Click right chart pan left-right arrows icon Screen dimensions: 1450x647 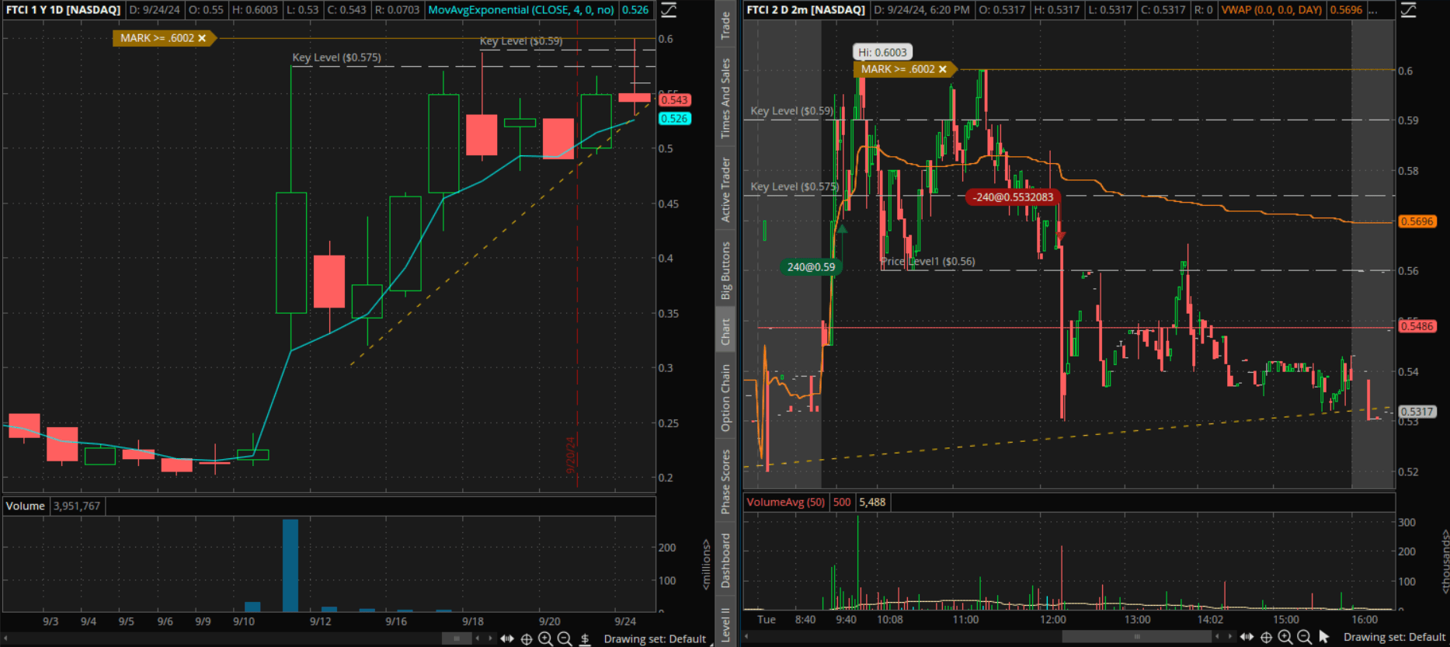(1247, 637)
